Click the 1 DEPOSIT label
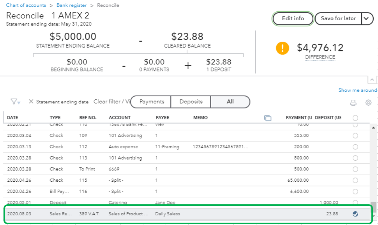 click(219, 70)
